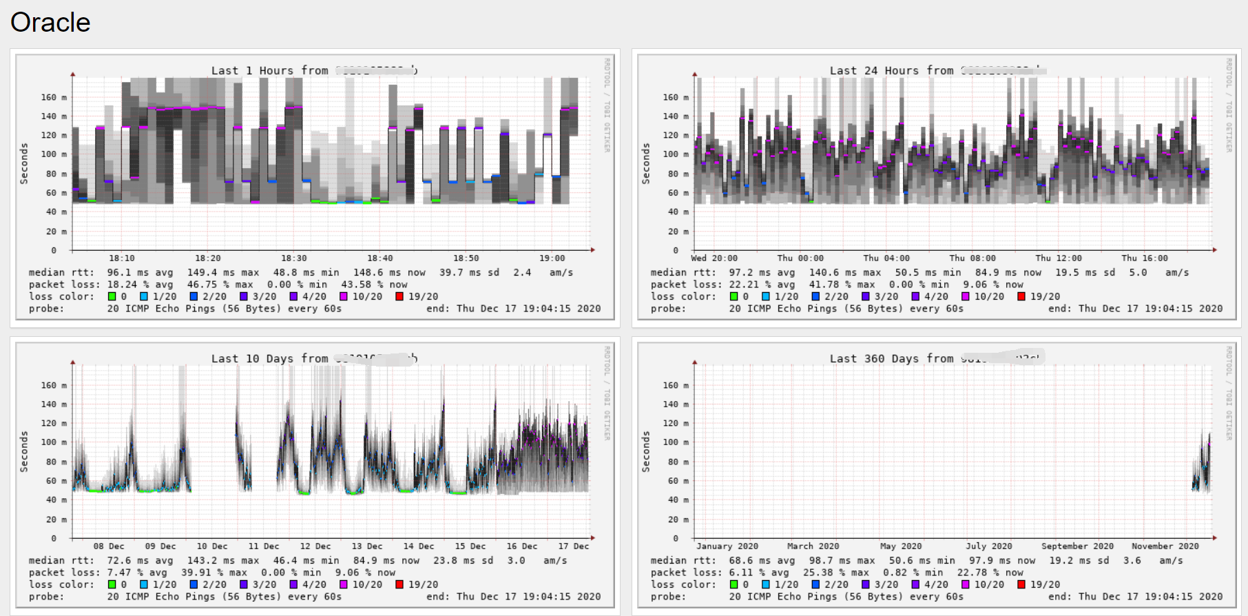This screenshot has width=1248, height=616.
Task: Select the "Last 10 Days from" graph title
Action: point(269,358)
